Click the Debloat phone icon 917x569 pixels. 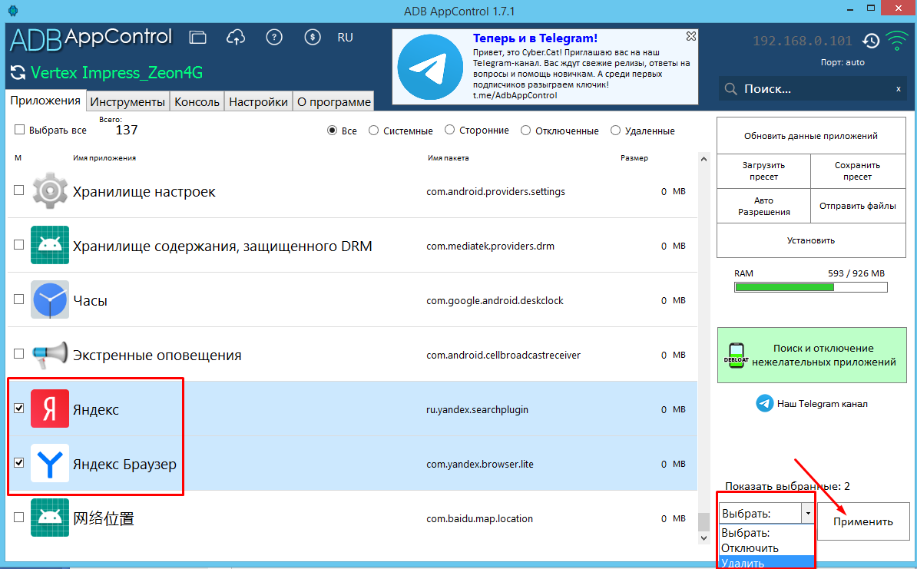(737, 355)
